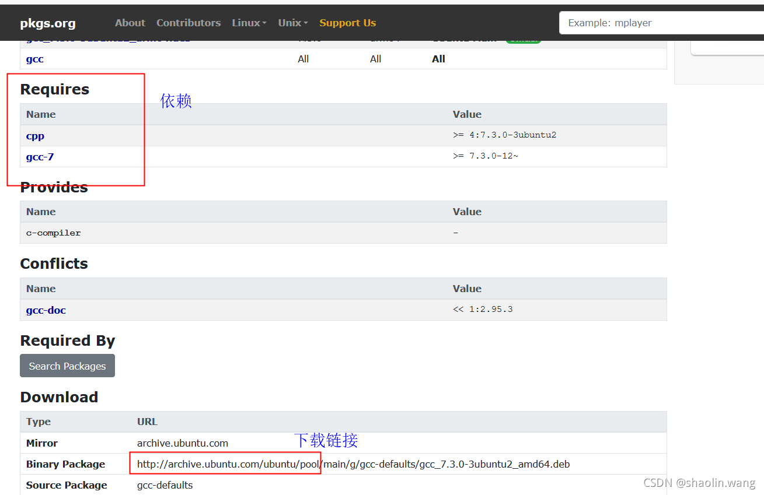Open the gcc package link
This screenshot has height=495, width=764.
(x=35, y=59)
